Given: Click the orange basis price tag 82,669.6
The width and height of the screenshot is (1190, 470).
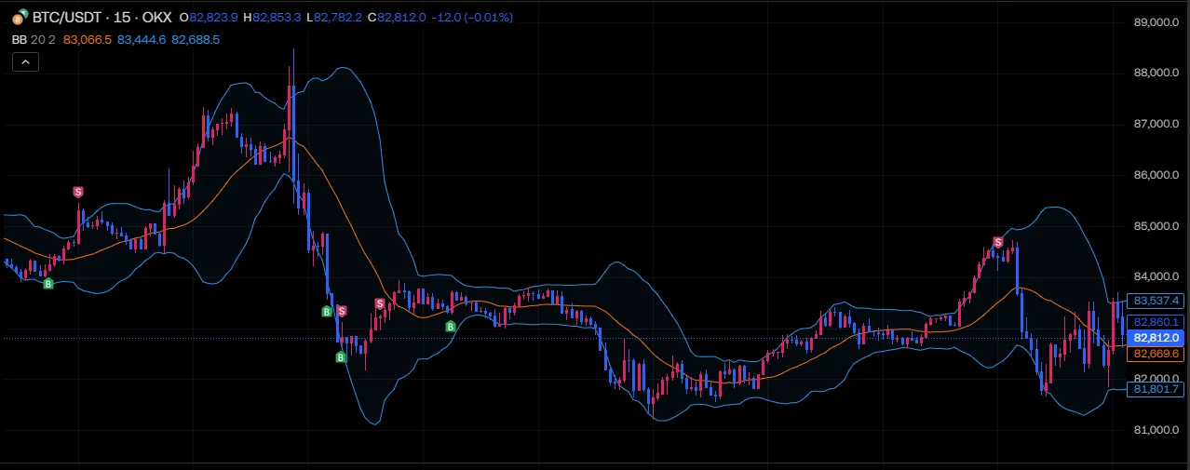Looking at the screenshot, I should [x=1156, y=354].
